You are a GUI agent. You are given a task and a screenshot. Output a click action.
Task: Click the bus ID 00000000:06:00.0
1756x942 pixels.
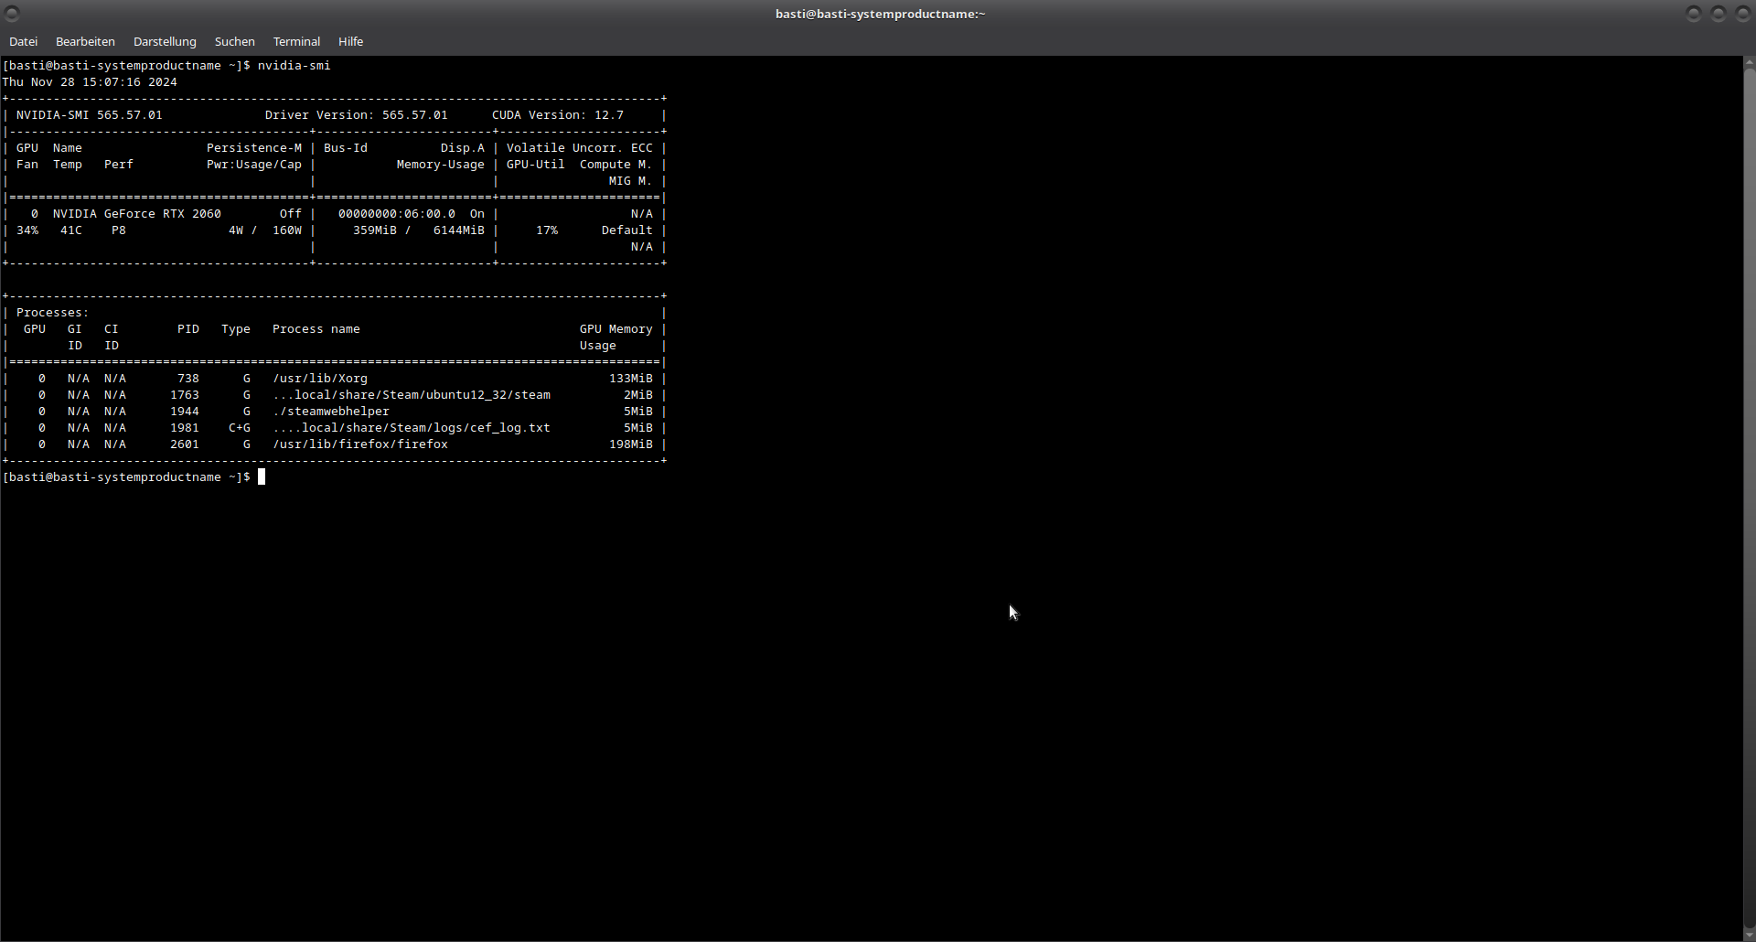click(397, 214)
